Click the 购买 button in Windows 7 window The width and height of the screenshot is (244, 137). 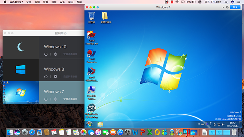[x=235, y=7]
